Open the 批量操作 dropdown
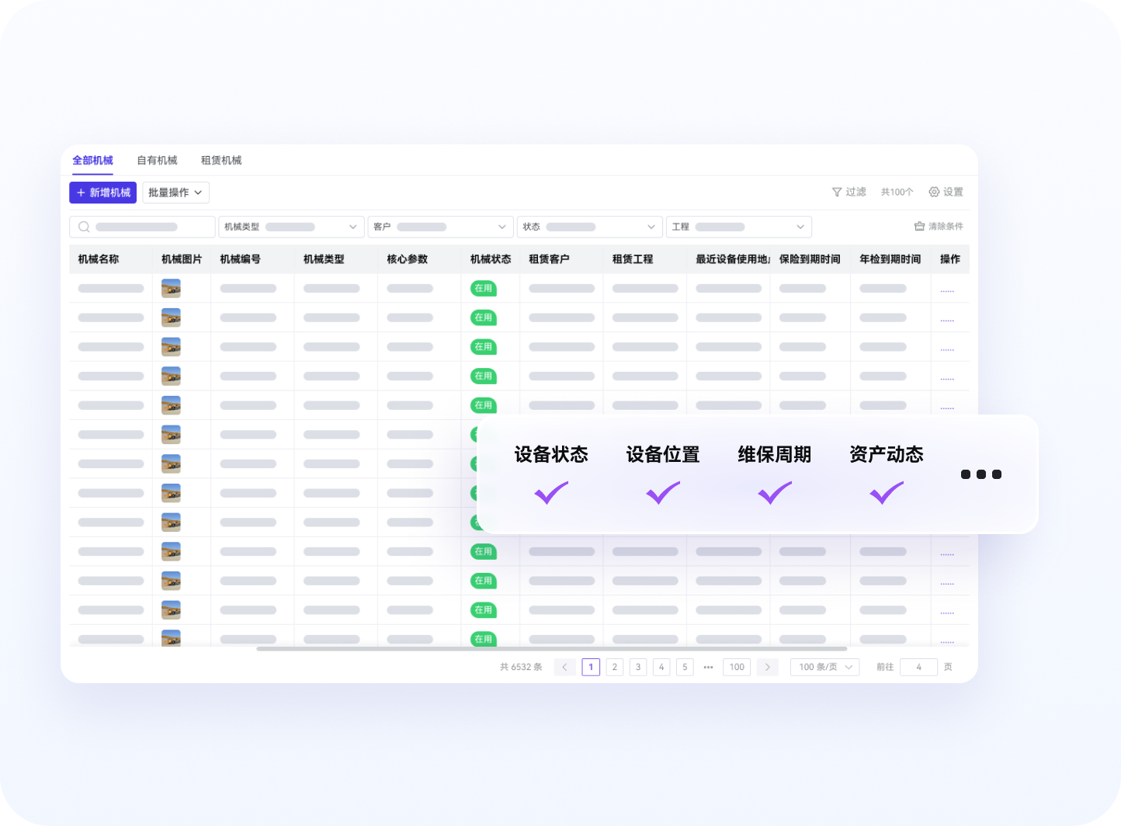 (x=175, y=193)
